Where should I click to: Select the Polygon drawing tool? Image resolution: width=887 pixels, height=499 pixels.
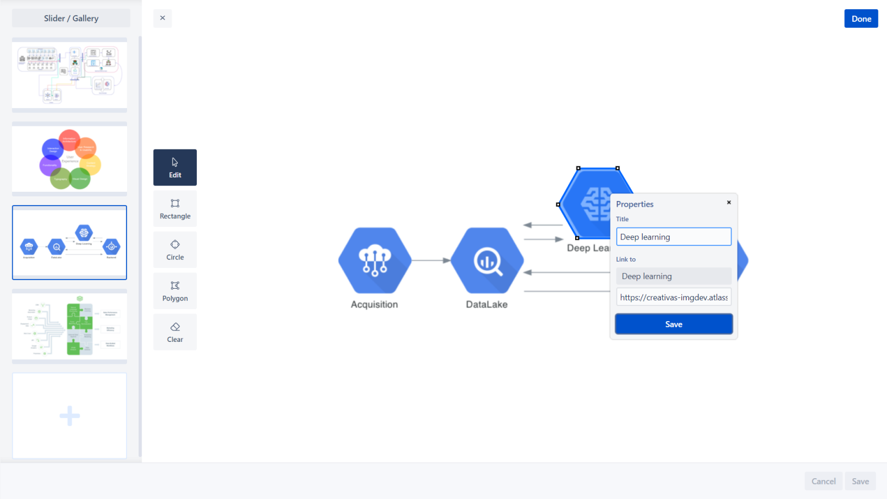pyautogui.click(x=174, y=291)
